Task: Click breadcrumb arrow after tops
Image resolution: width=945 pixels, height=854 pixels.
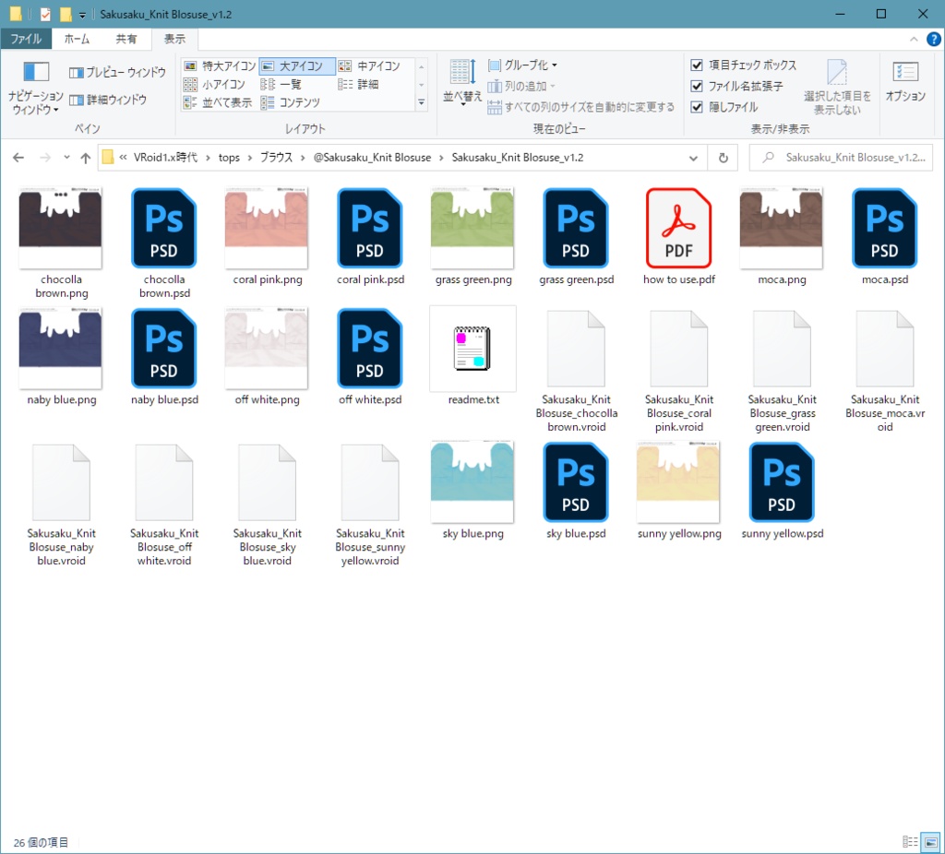Action: (249, 158)
